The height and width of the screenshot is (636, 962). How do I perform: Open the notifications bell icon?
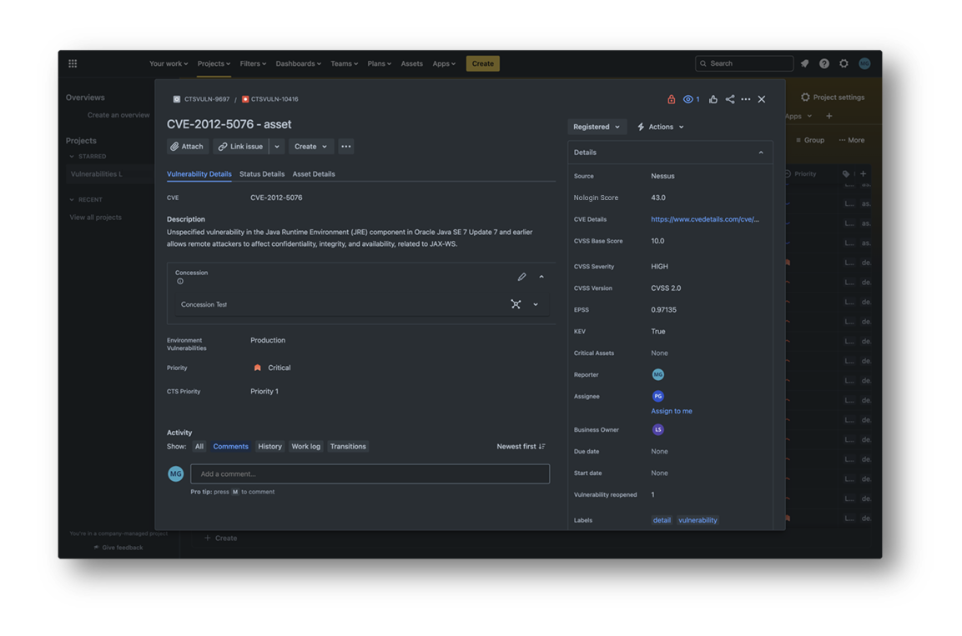[804, 63]
